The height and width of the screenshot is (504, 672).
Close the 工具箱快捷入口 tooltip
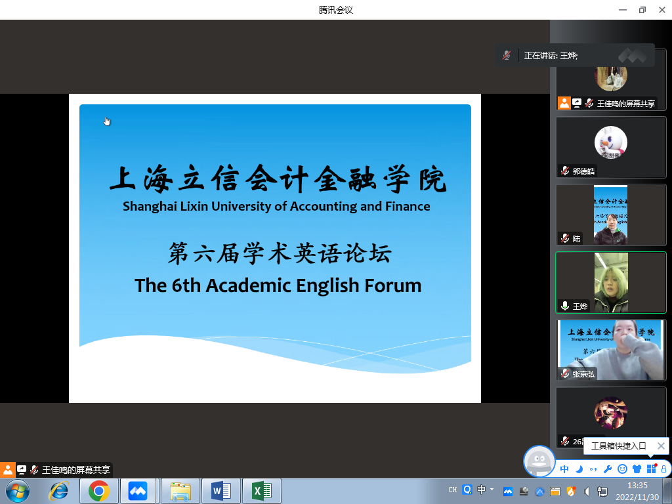point(661,446)
